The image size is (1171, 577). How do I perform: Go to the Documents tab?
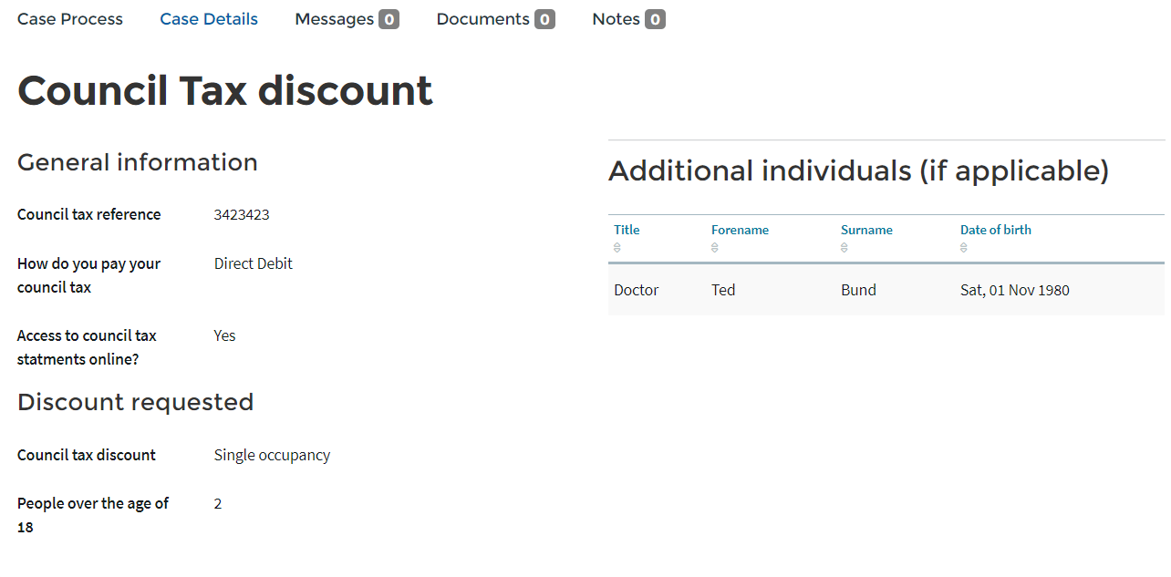click(482, 19)
